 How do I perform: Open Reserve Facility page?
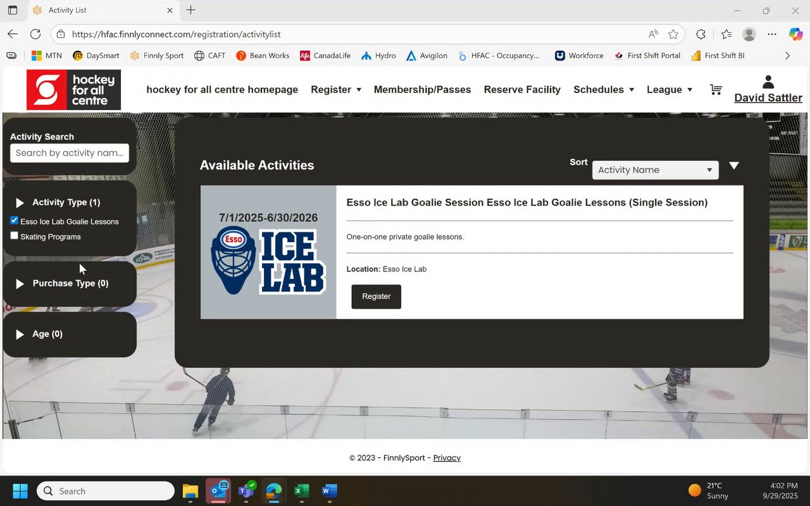[522, 90]
